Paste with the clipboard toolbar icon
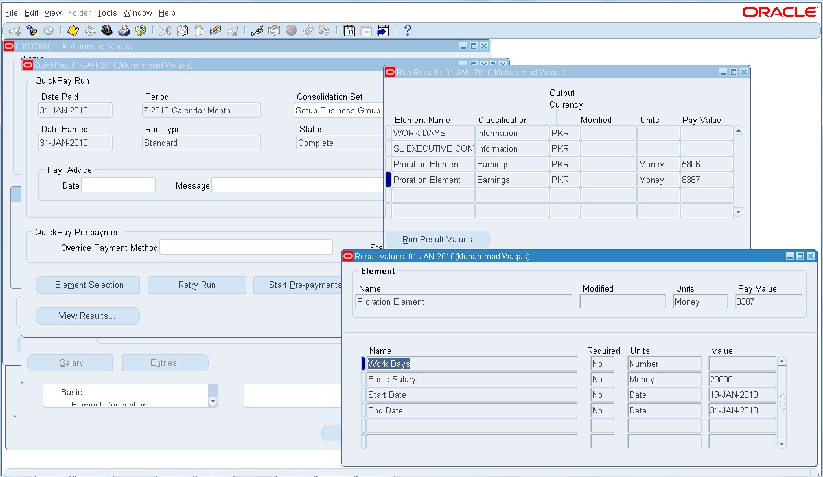Viewport: 823px width, 477px height. [x=200, y=30]
